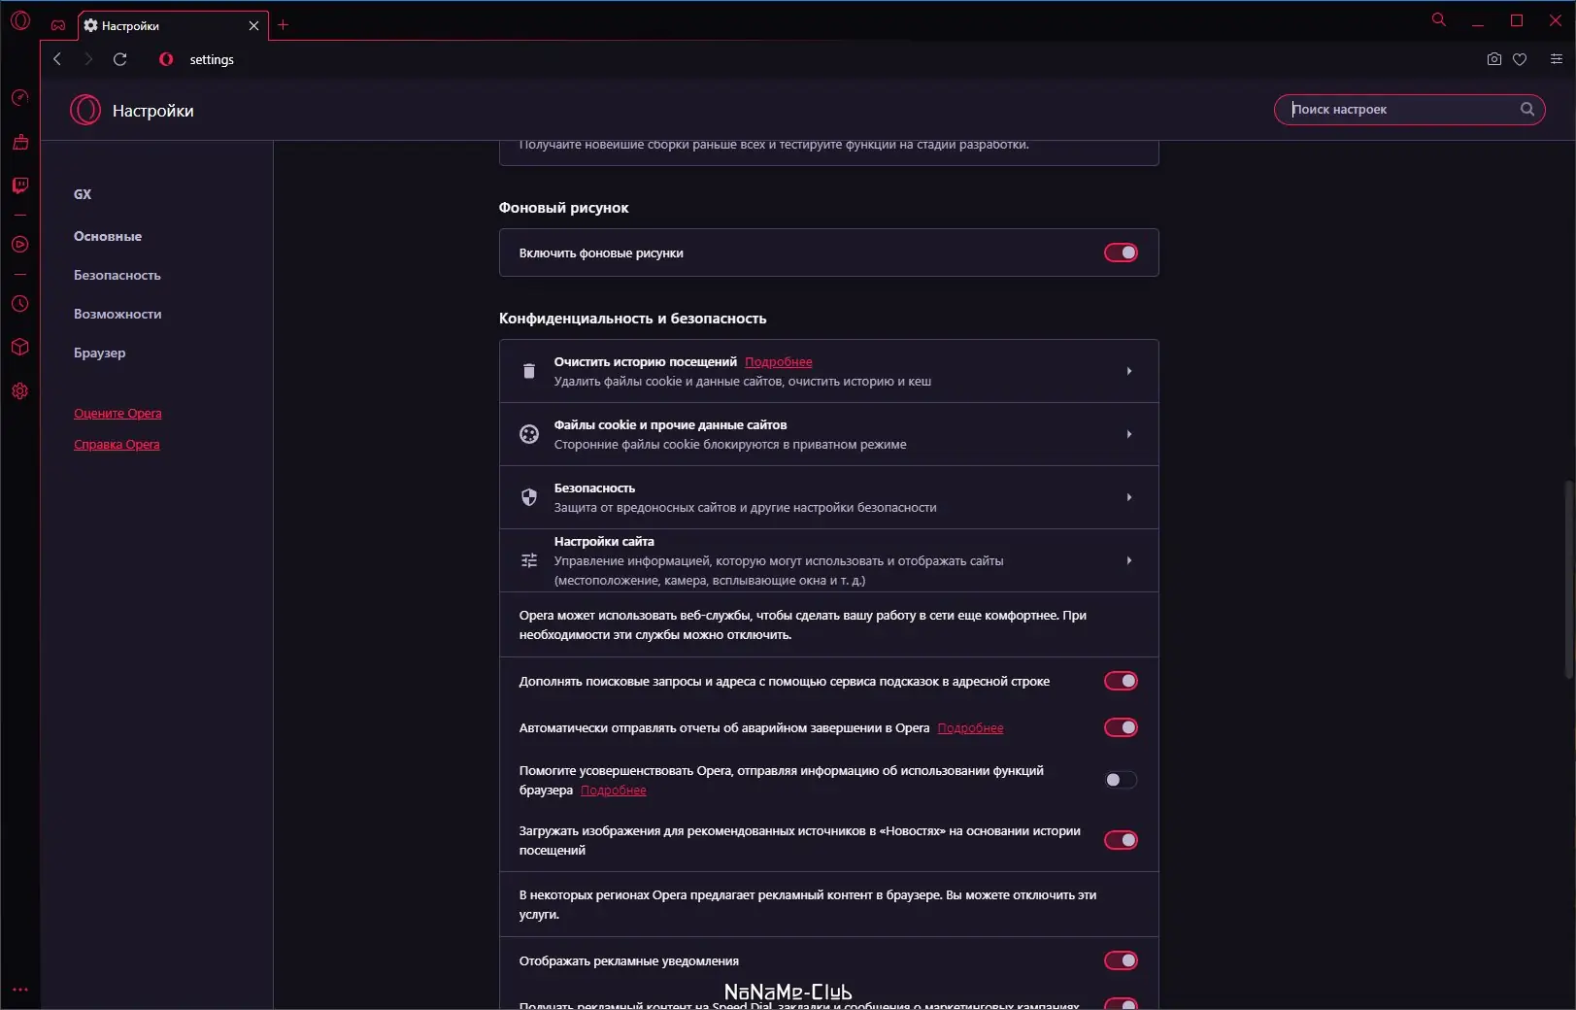Click the Settings gear in sidebar
1576x1010 pixels.
20,391
